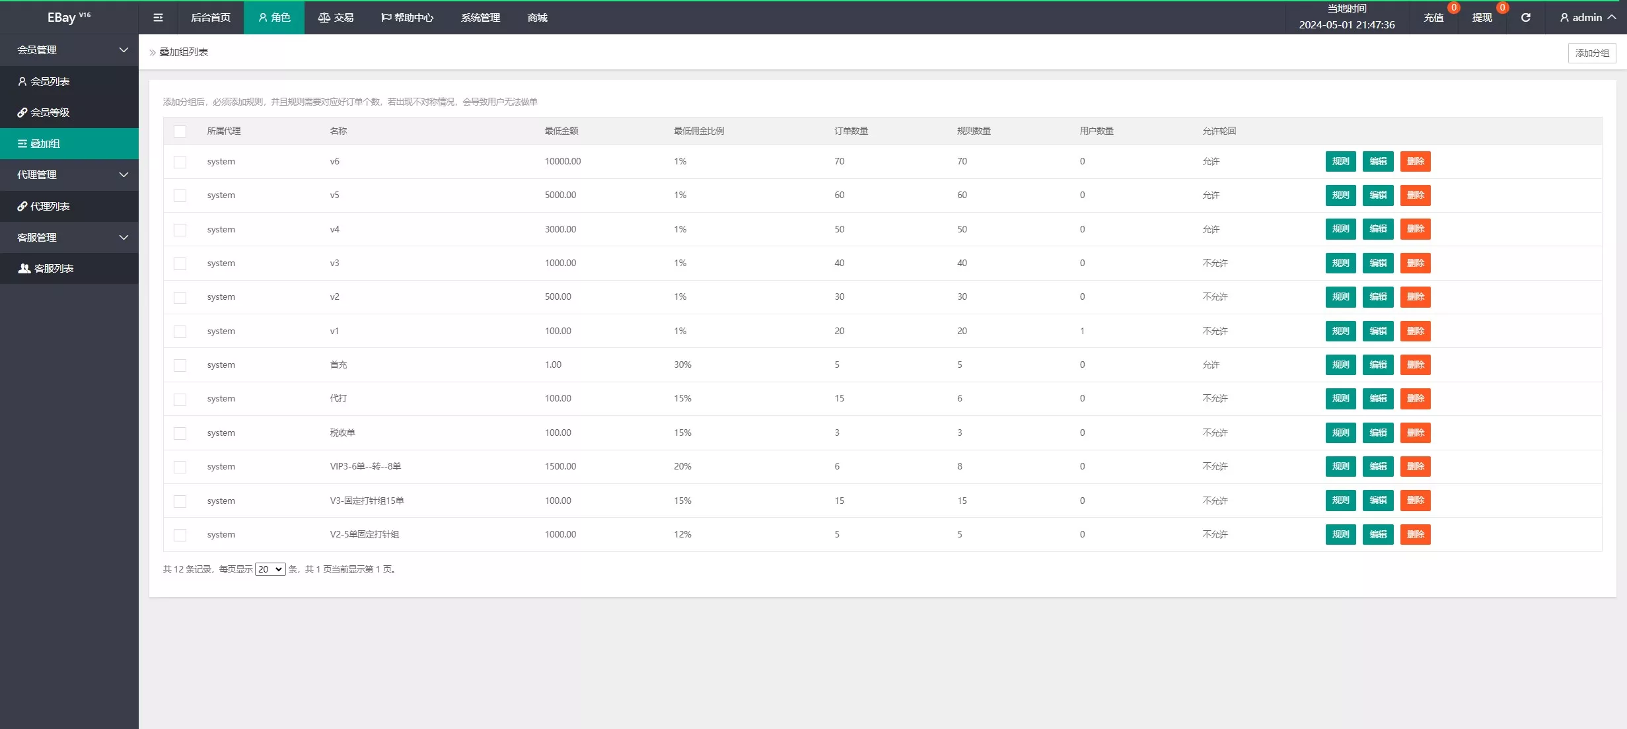Click 删除 button for v3 row
1627x729 pixels.
[x=1415, y=263]
